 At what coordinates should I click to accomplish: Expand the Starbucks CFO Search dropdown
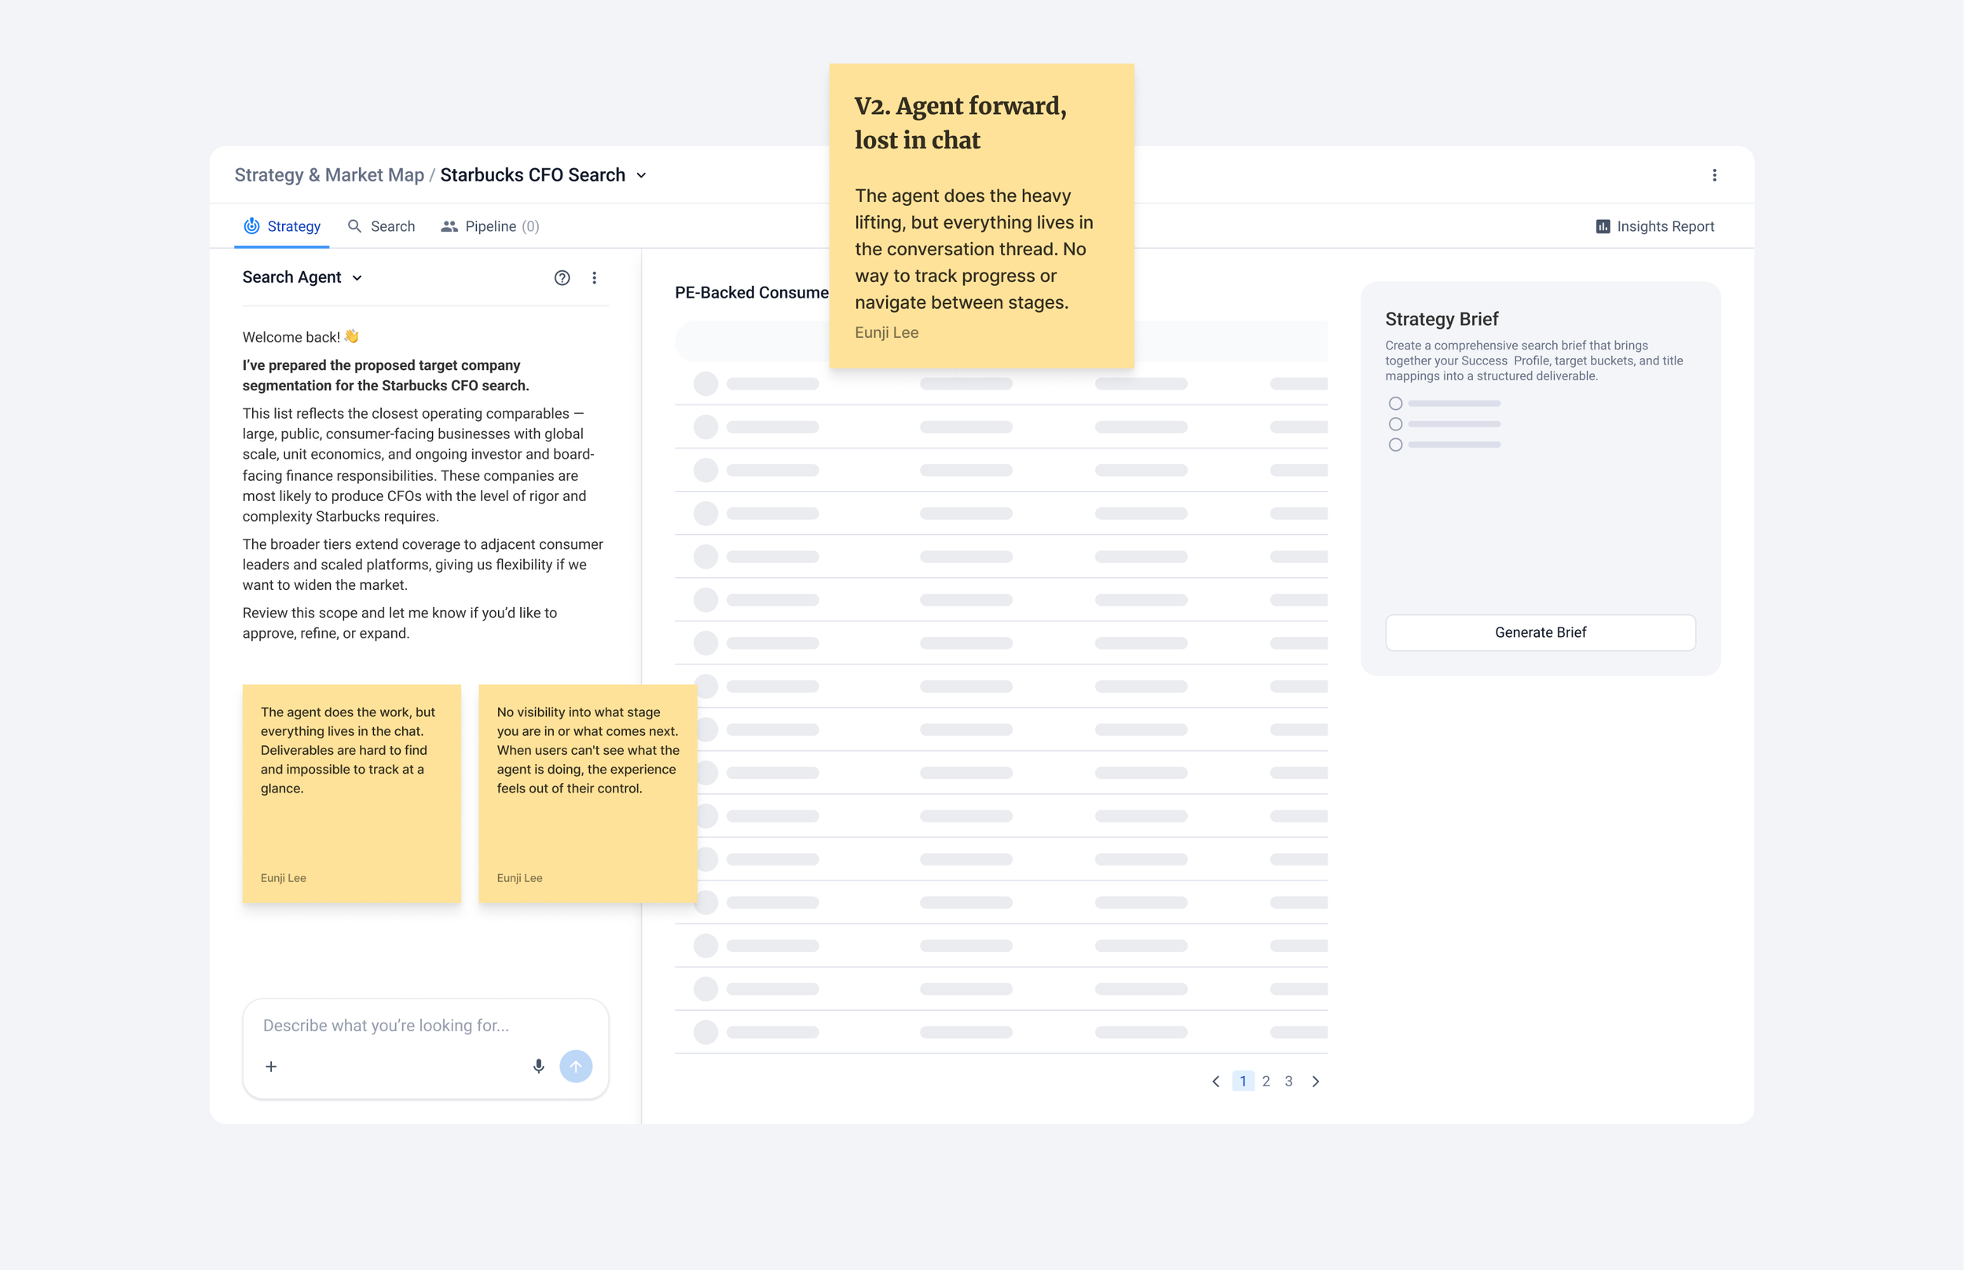pos(642,176)
